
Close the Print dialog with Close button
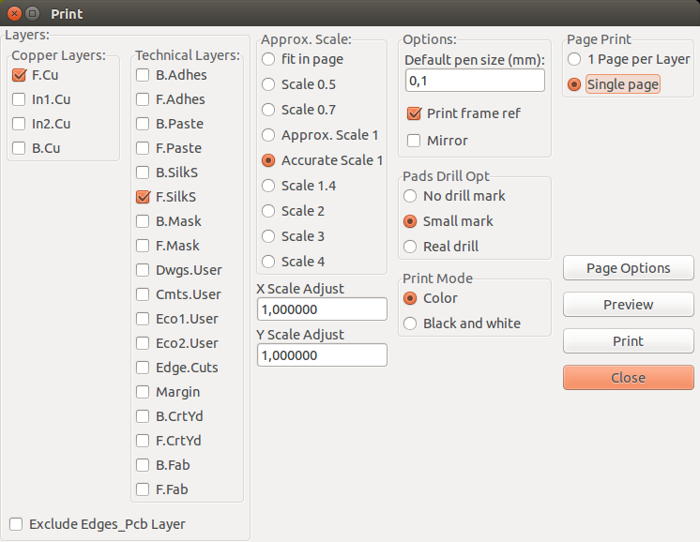point(628,378)
